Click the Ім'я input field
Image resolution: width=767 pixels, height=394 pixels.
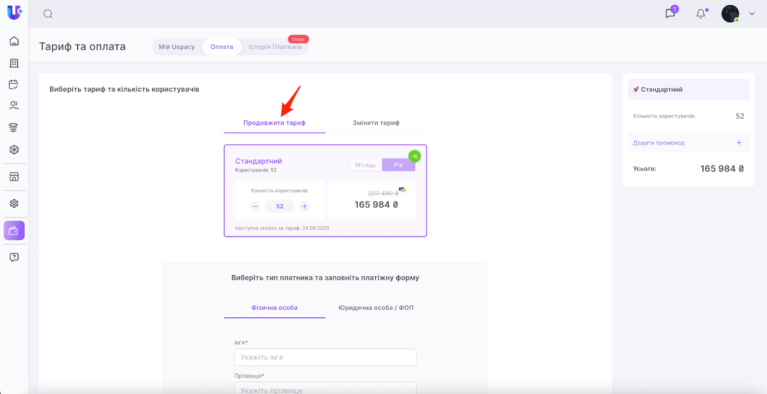(325, 357)
